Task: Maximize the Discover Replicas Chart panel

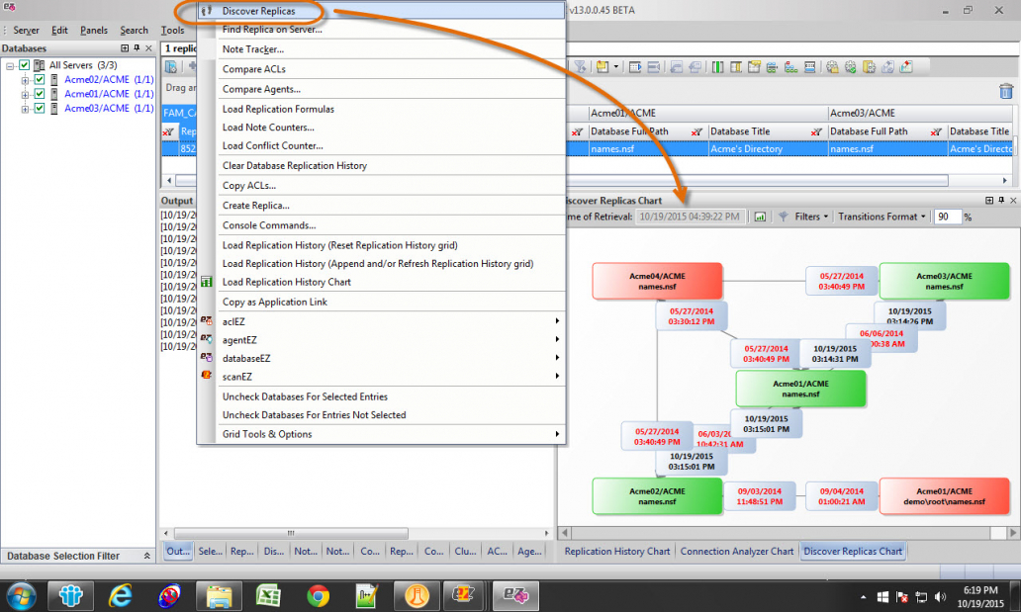Action: pyautogui.click(x=989, y=201)
